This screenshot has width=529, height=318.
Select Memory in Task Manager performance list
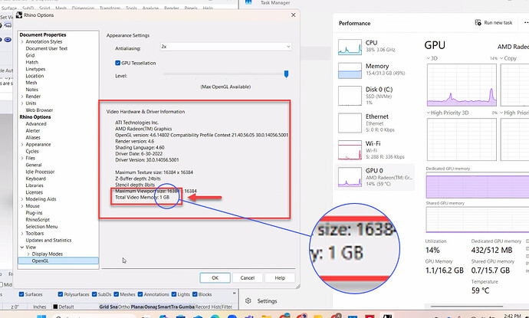pos(374,70)
